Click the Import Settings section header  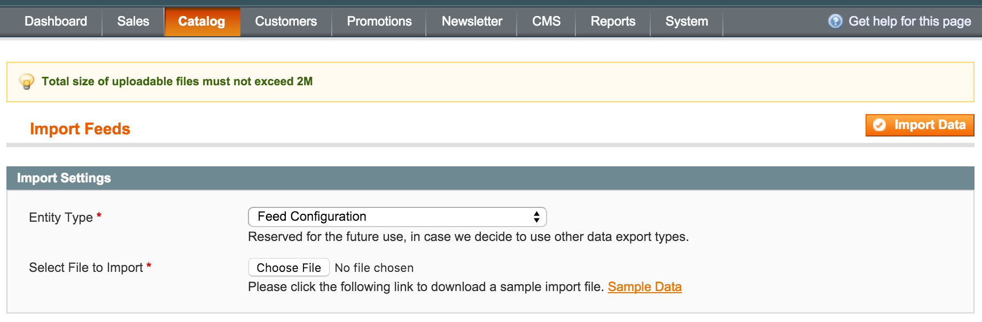point(490,178)
